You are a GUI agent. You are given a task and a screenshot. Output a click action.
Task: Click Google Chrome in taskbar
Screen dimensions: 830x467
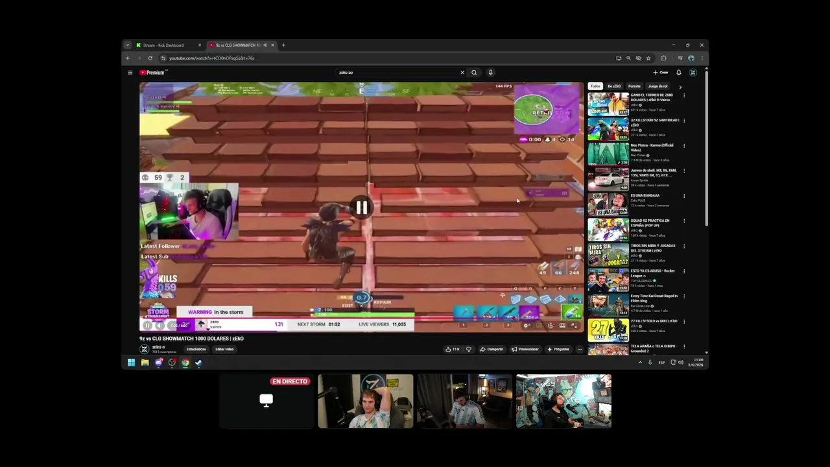185,363
